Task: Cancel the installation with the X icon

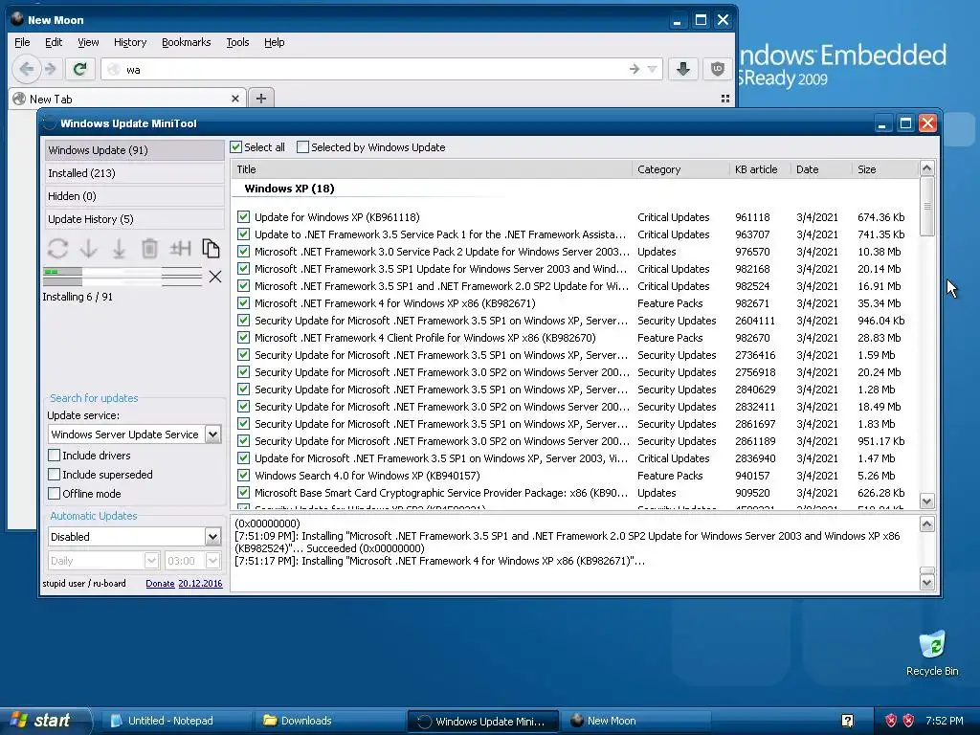Action: pyautogui.click(x=215, y=277)
